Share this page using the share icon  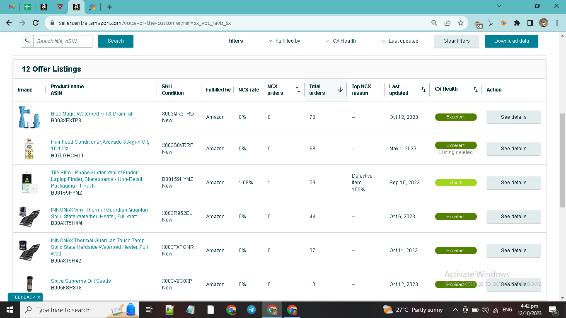pyautogui.click(x=447, y=23)
